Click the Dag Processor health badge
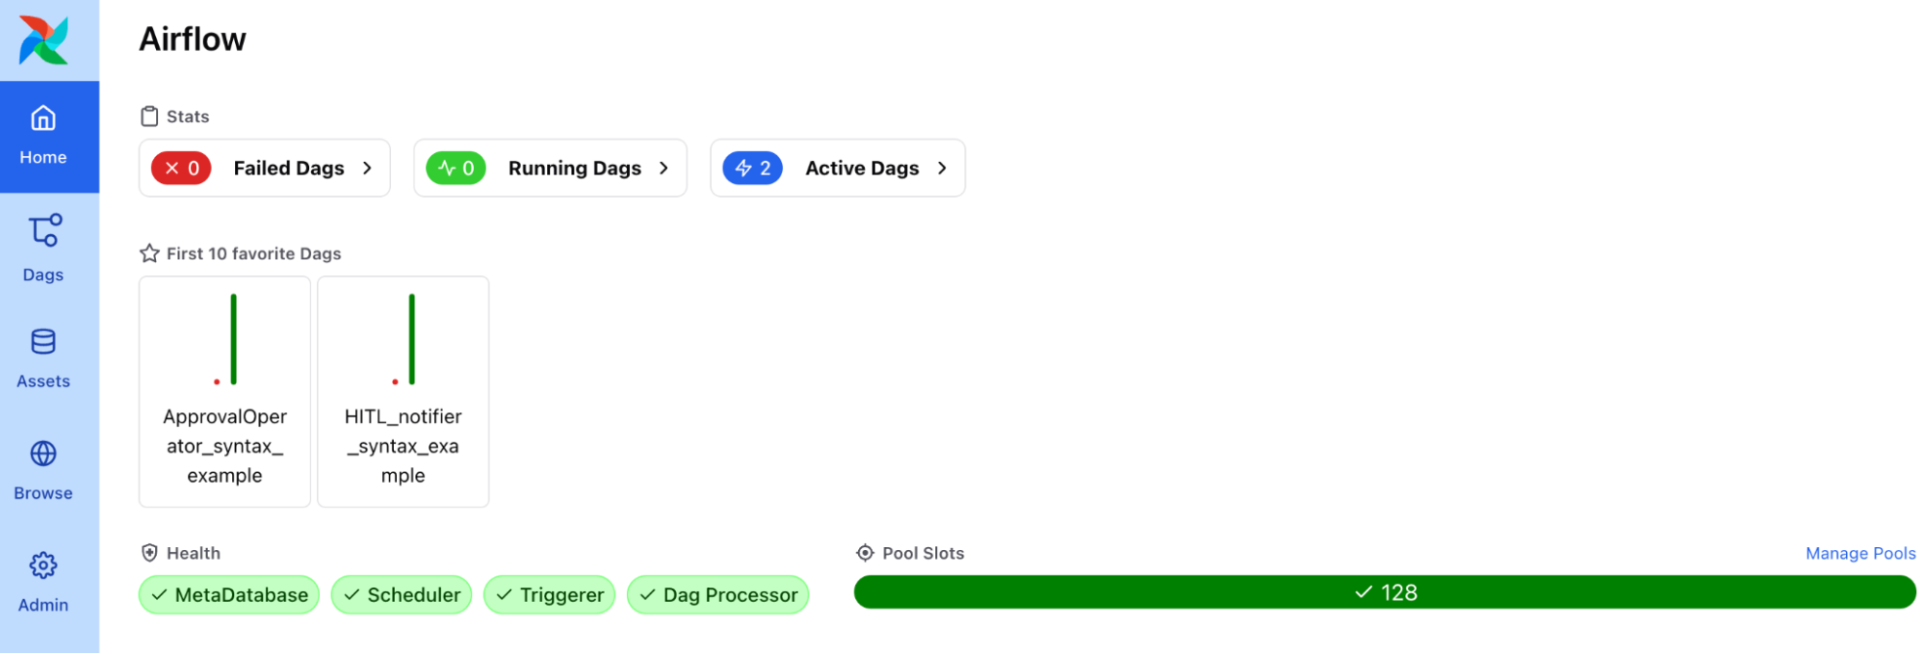 coord(717,595)
